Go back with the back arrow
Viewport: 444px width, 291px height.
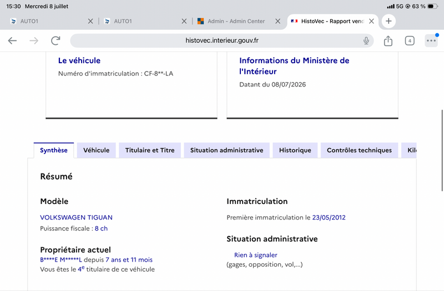[12, 40]
